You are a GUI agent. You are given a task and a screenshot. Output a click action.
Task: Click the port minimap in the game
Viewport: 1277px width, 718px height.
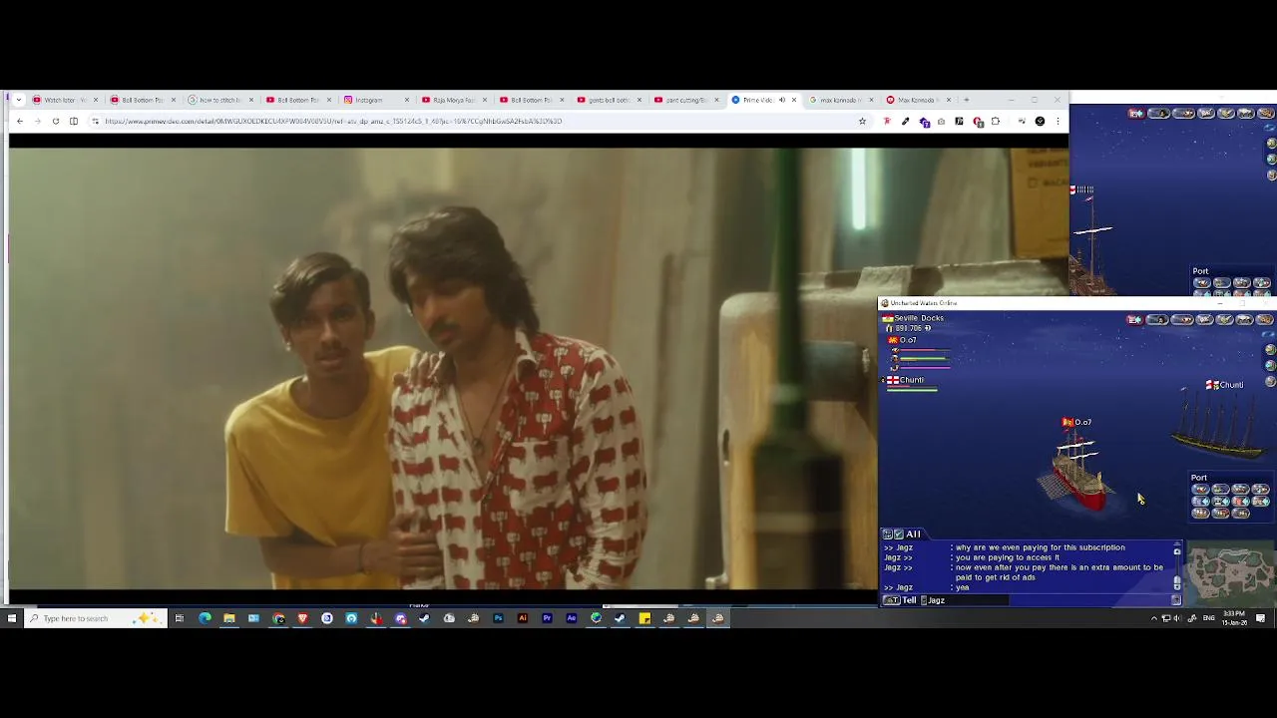tap(1231, 573)
